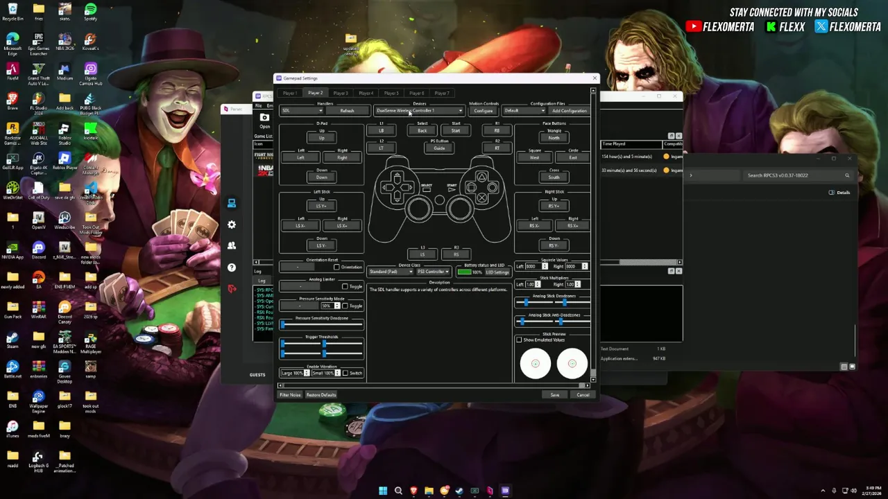Open Battle.net desktop shortcut

pyautogui.click(x=12, y=369)
